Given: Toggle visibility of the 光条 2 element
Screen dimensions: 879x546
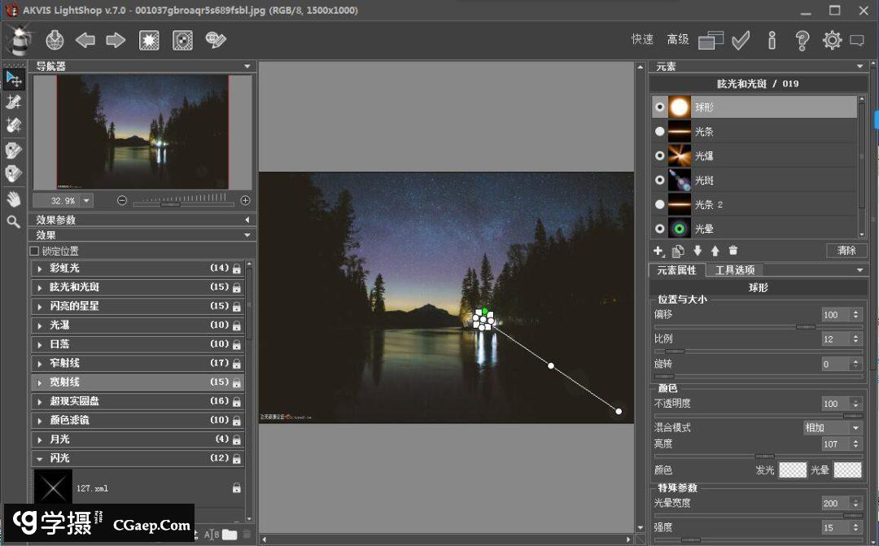Looking at the screenshot, I should pos(660,204).
